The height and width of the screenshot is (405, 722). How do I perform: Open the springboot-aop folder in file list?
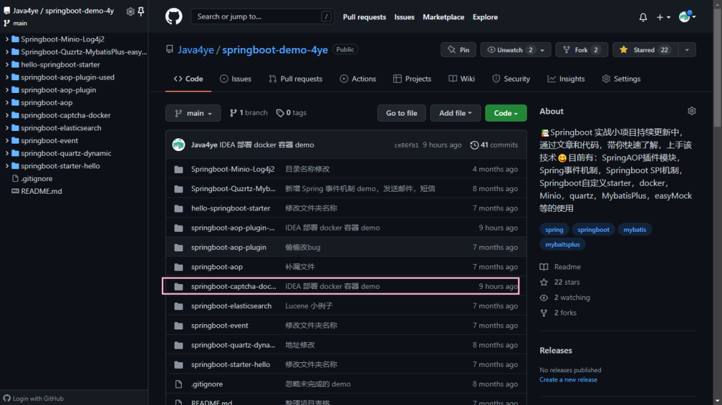[x=217, y=267]
